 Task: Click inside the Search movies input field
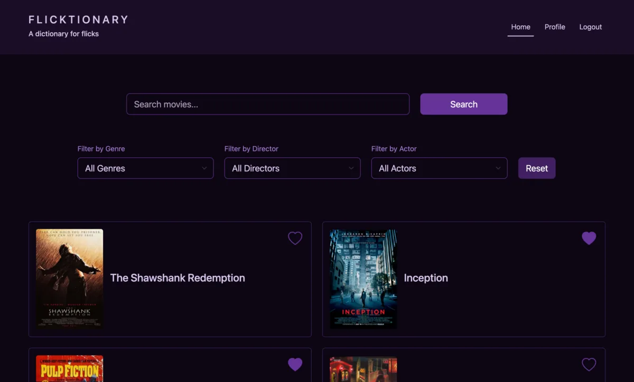(x=268, y=104)
